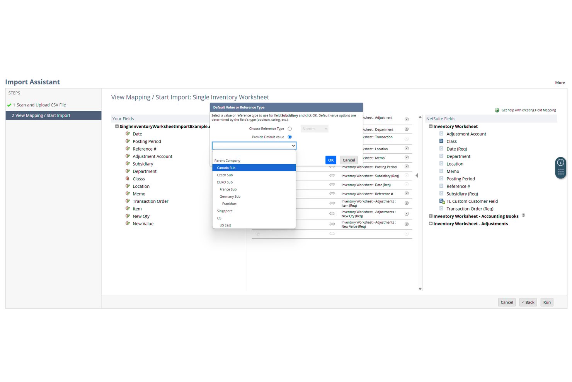Pick France Sub in the subsidiary list

[x=254, y=190]
